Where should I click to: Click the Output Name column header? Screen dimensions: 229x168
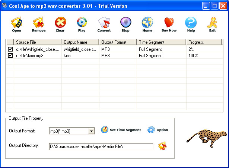80,42
